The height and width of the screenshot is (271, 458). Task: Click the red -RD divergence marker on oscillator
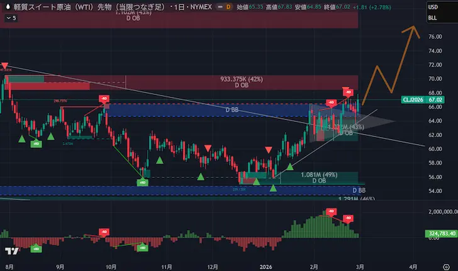tap(349, 218)
